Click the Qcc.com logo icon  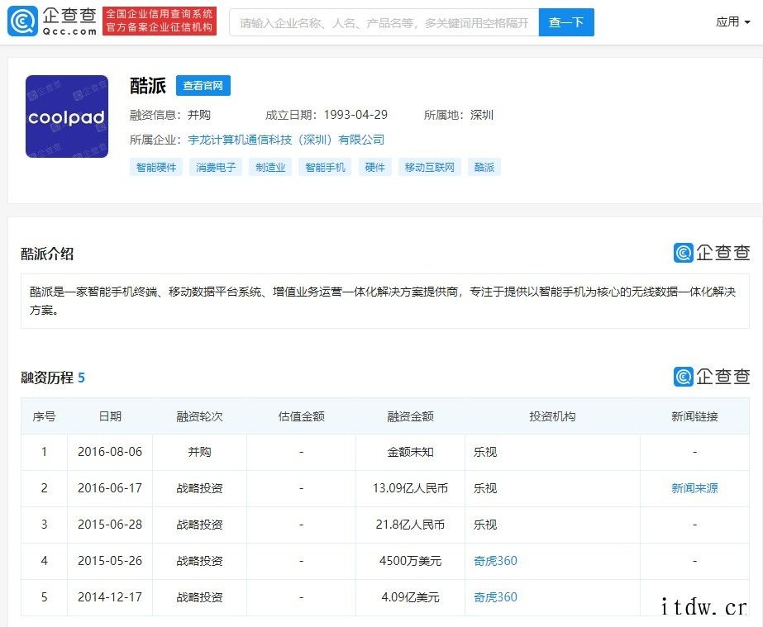tap(22, 21)
